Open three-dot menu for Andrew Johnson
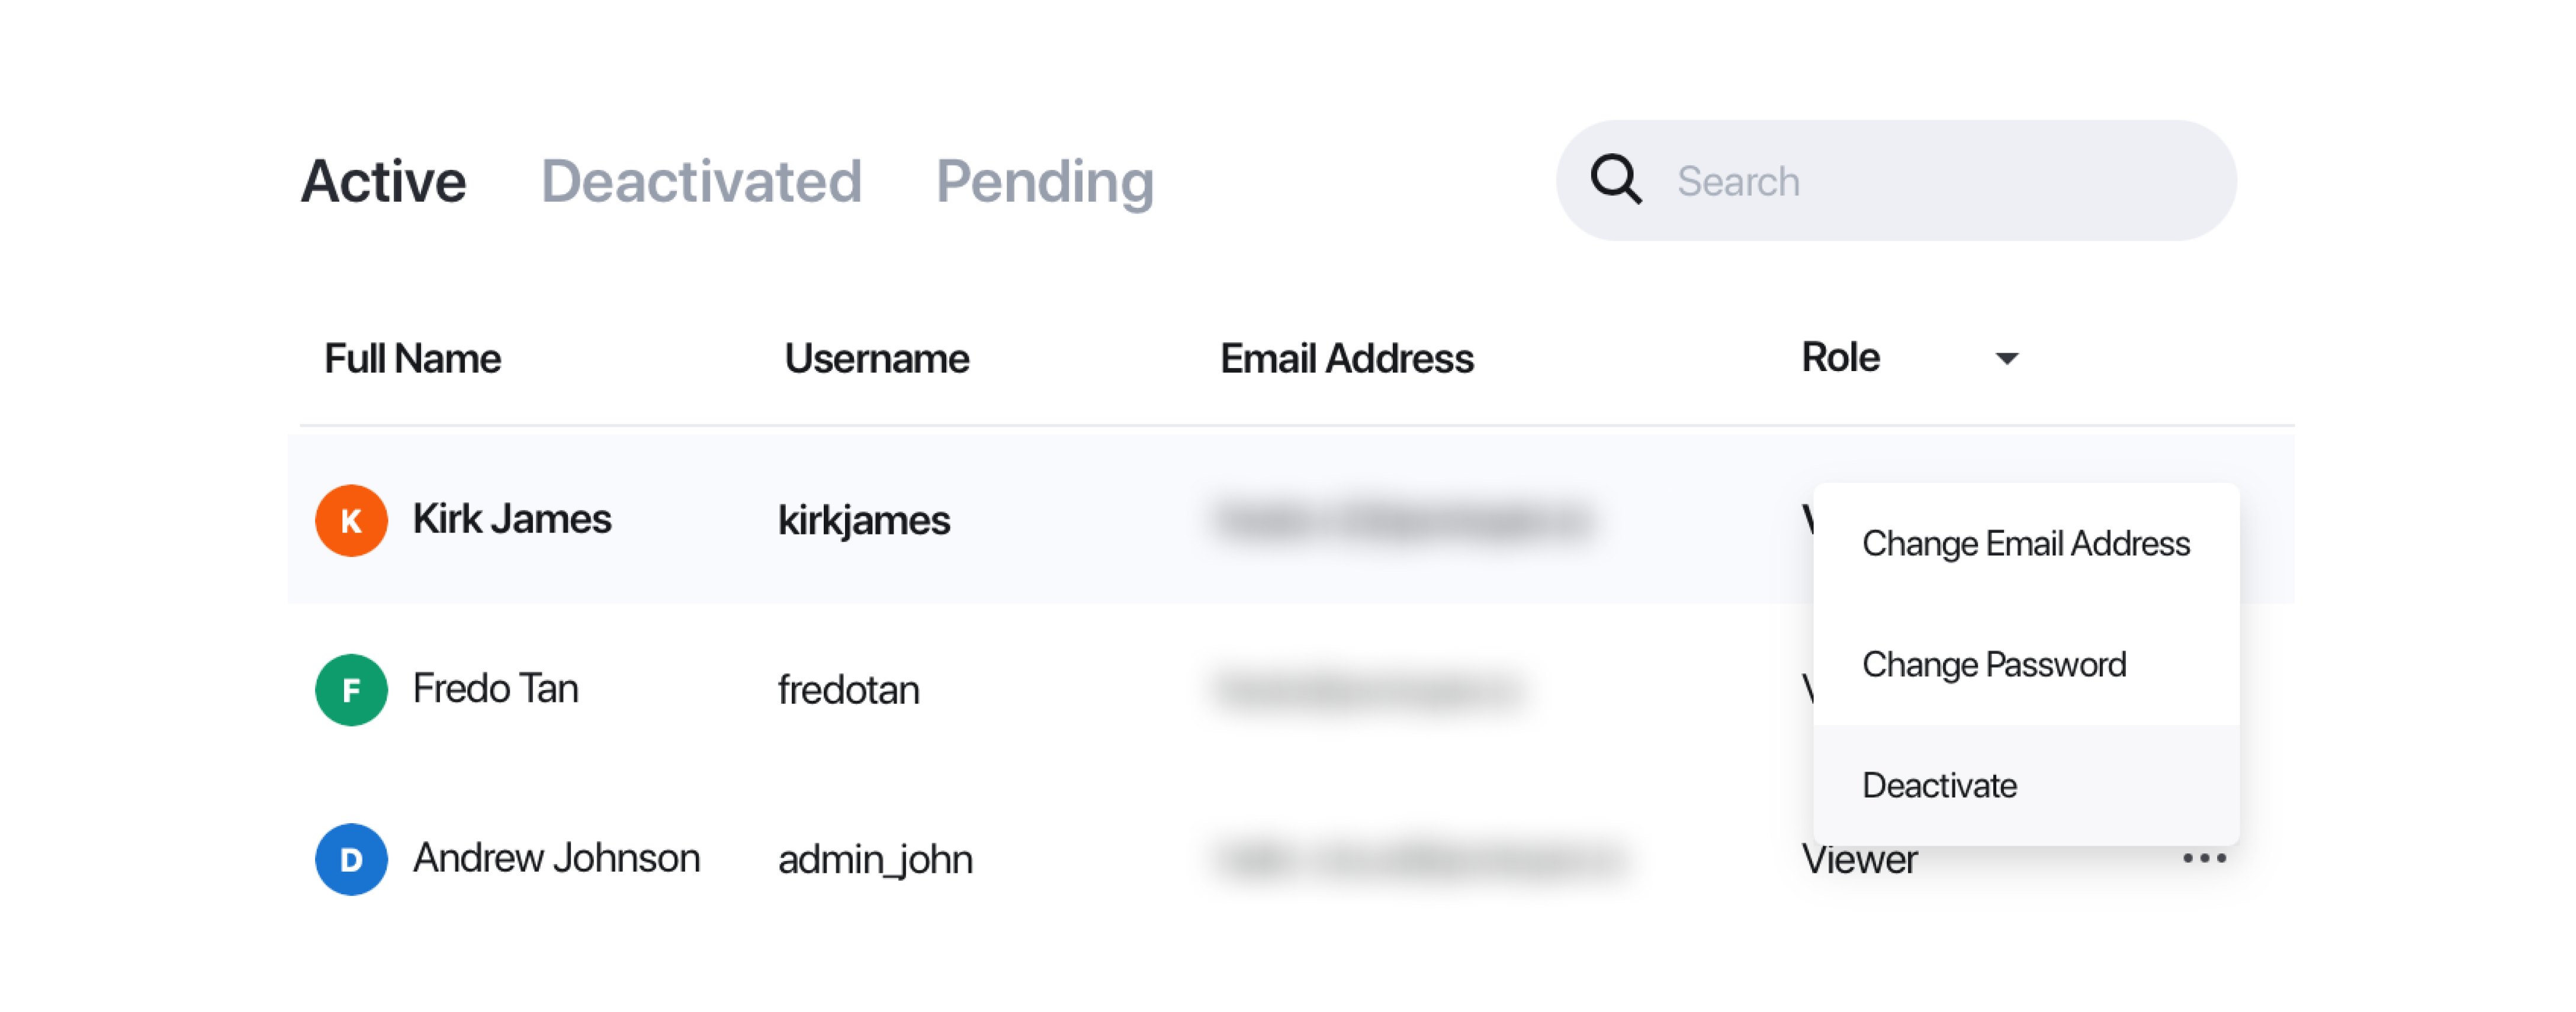The height and width of the screenshot is (1012, 2576). [2204, 858]
